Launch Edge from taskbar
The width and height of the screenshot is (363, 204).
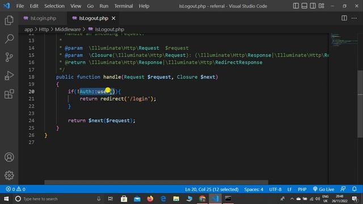tap(163, 199)
